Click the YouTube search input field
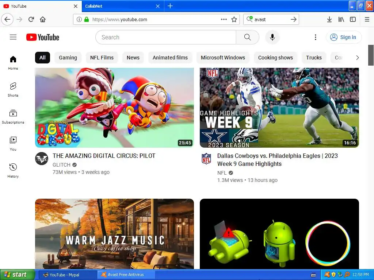 pos(166,37)
